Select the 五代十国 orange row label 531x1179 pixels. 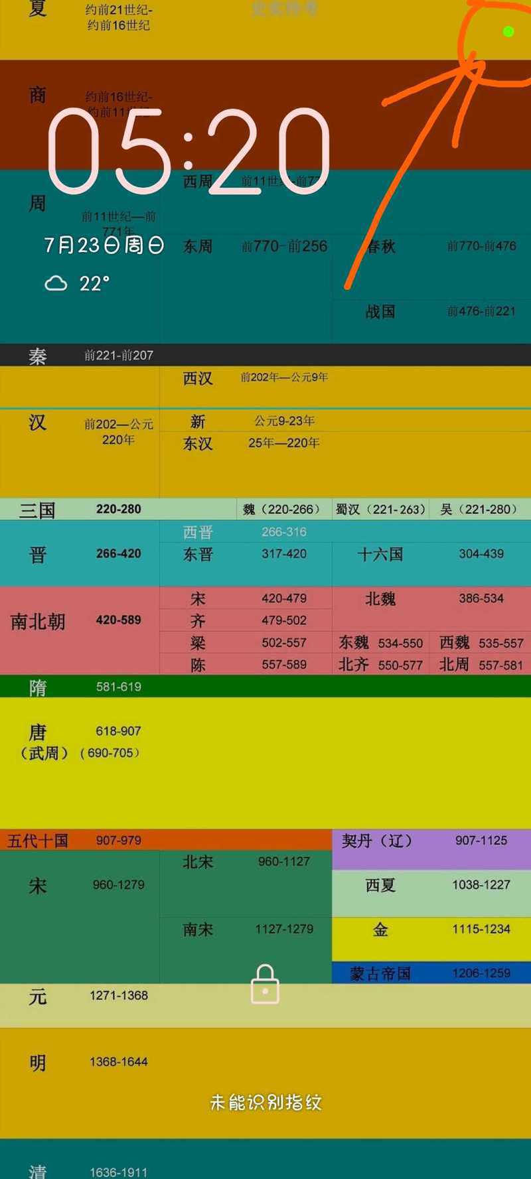[x=38, y=841]
